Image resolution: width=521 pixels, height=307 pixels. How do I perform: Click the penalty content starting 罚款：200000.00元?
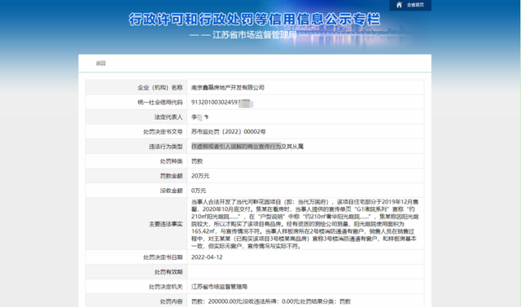click(271, 301)
